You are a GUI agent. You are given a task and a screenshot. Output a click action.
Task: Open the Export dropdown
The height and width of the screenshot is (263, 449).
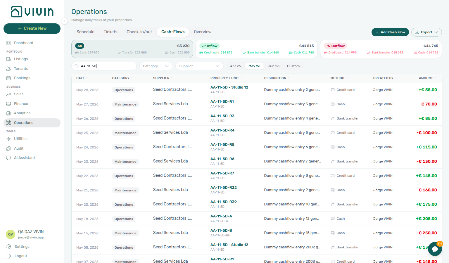tap(426, 32)
